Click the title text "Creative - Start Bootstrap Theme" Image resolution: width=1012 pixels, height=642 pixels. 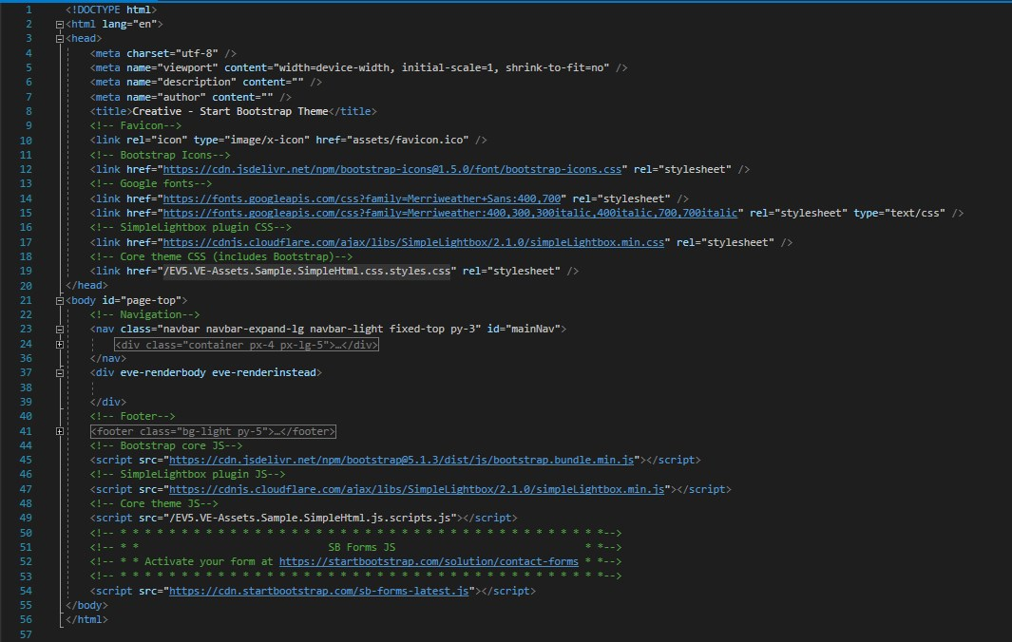[x=230, y=111]
